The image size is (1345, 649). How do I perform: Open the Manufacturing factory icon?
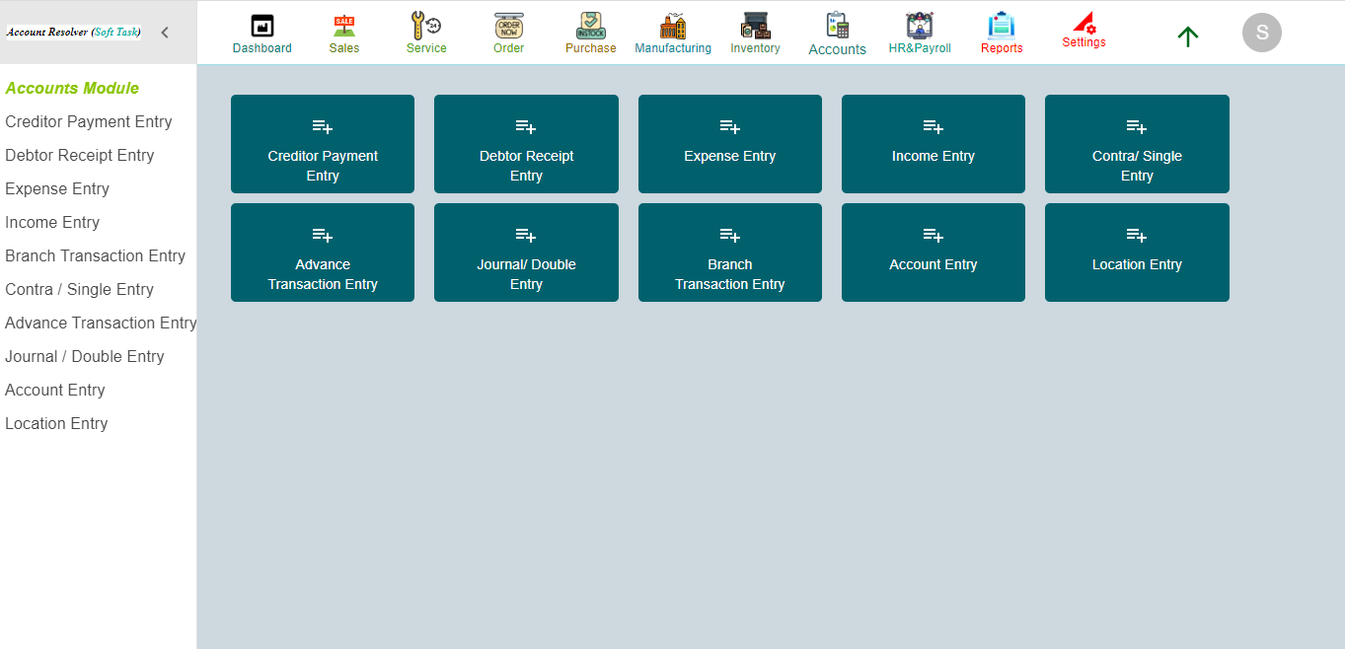[672, 32]
